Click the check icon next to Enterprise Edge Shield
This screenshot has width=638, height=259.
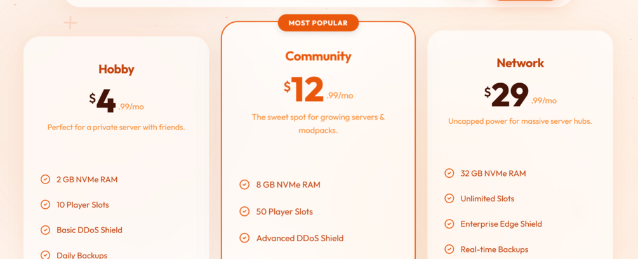(449, 224)
